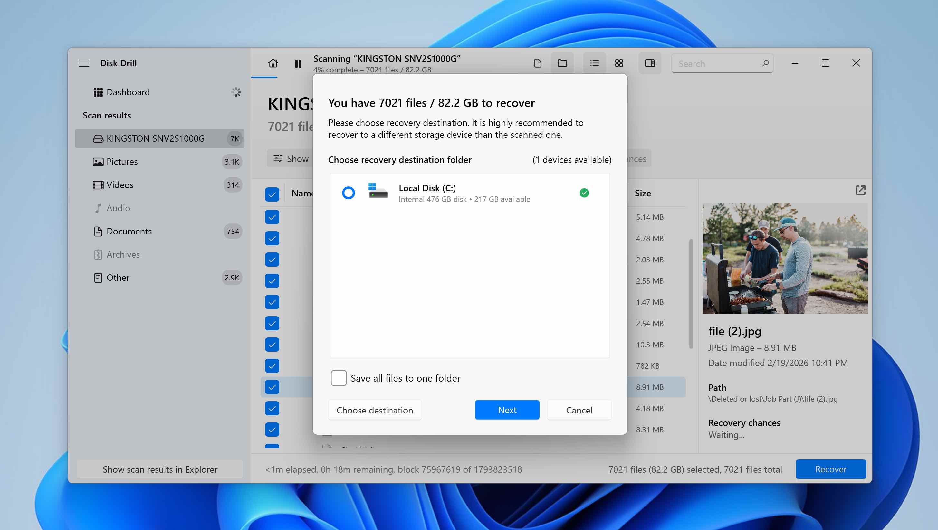Uncheck the Select All checkbox above the file list
The width and height of the screenshot is (938, 530).
[272, 195]
